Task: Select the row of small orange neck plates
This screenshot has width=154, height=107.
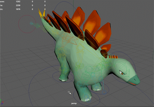Action: point(113,57)
